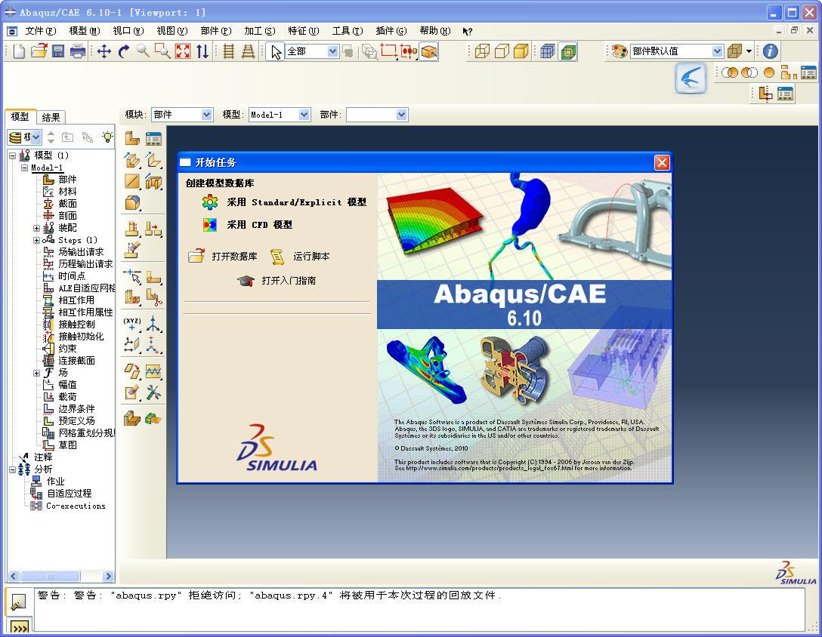Screen dimensions: 822x637
Task: Select the Box zoom tool
Action: click(162, 51)
